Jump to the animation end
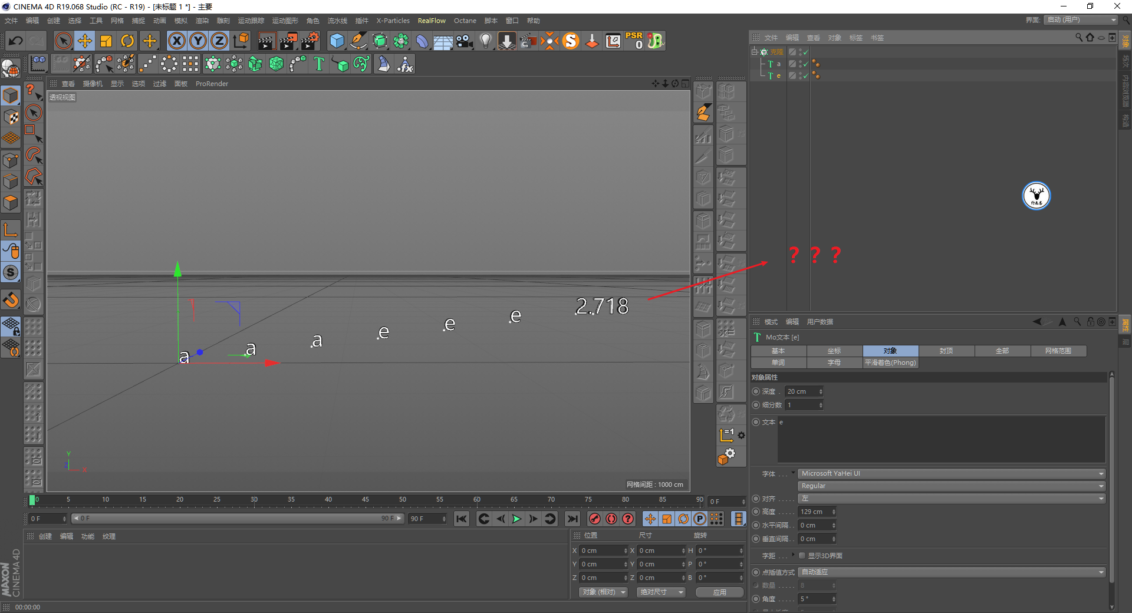This screenshot has width=1132, height=613. click(x=572, y=519)
